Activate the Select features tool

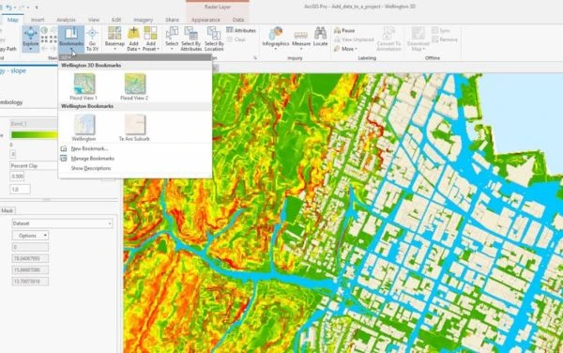[x=172, y=38]
